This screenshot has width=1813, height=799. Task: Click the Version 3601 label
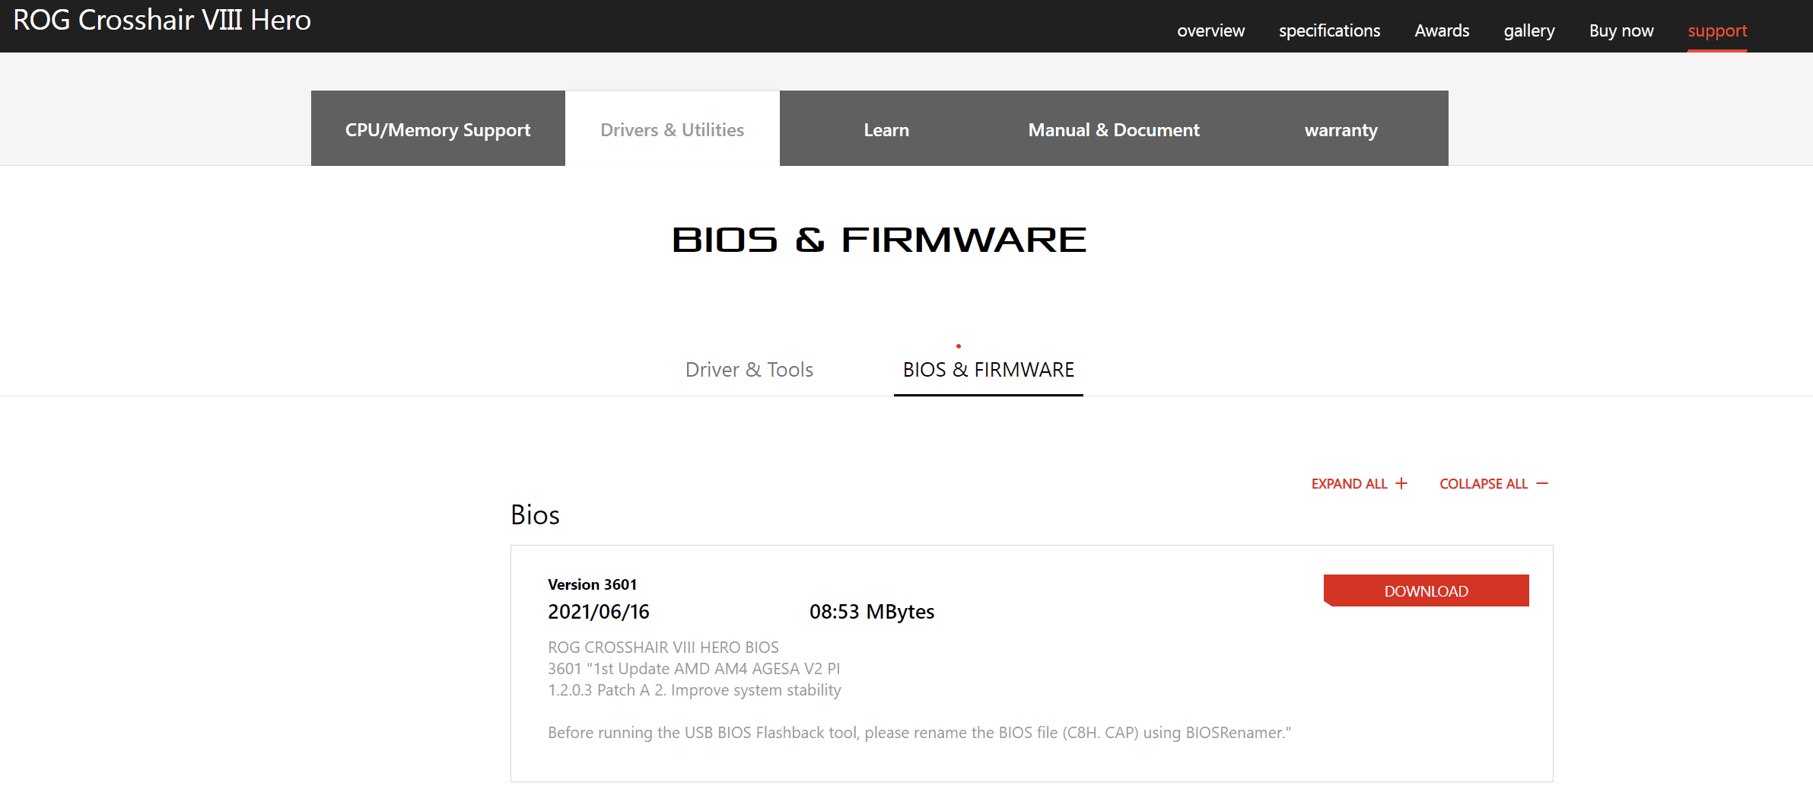click(x=592, y=584)
